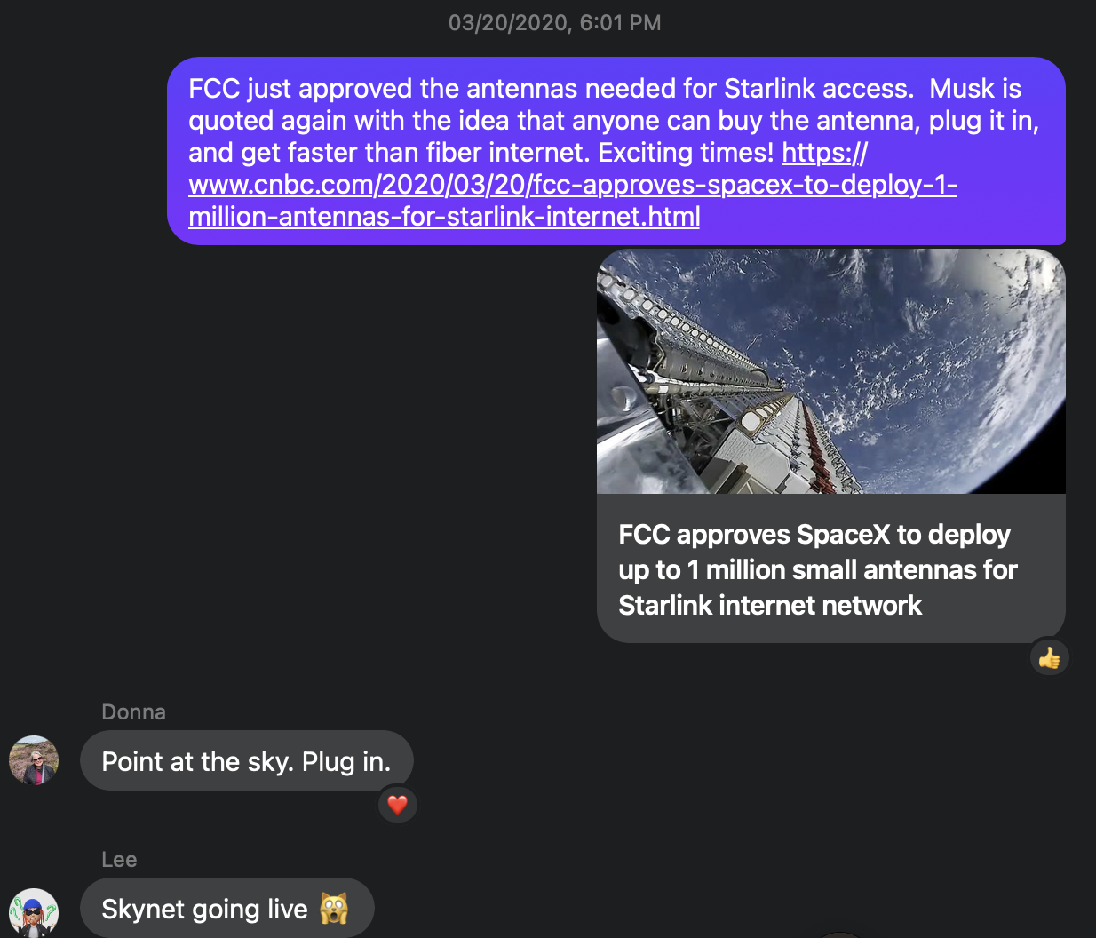
Task: Open Lee's profile avatar
Action: (x=34, y=912)
